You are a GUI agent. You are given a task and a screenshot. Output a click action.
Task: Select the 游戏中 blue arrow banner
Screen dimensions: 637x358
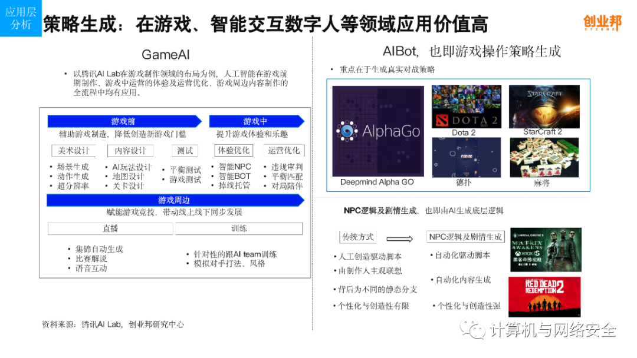tap(257, 121)
